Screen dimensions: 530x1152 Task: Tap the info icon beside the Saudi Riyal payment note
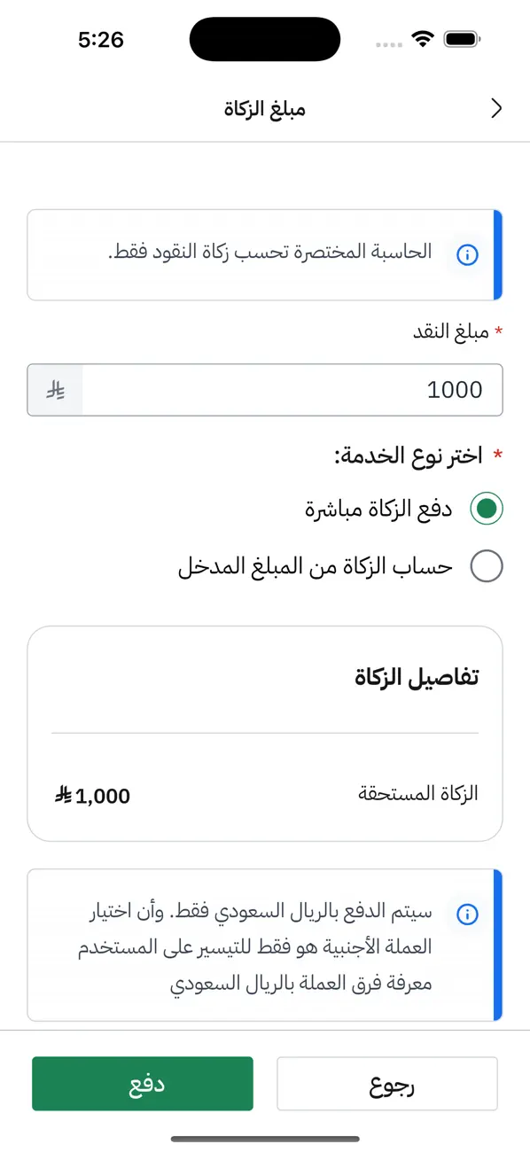click(x=467, y=915)
